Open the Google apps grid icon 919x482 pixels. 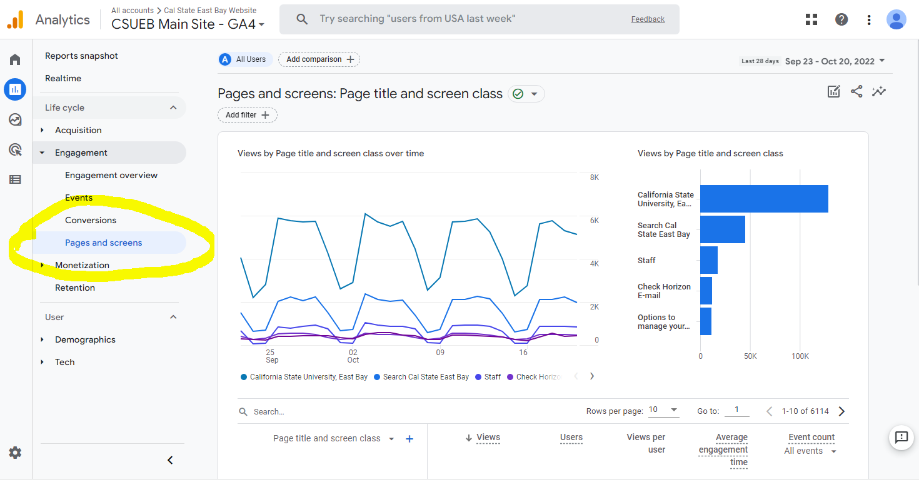tap(811, 19)
